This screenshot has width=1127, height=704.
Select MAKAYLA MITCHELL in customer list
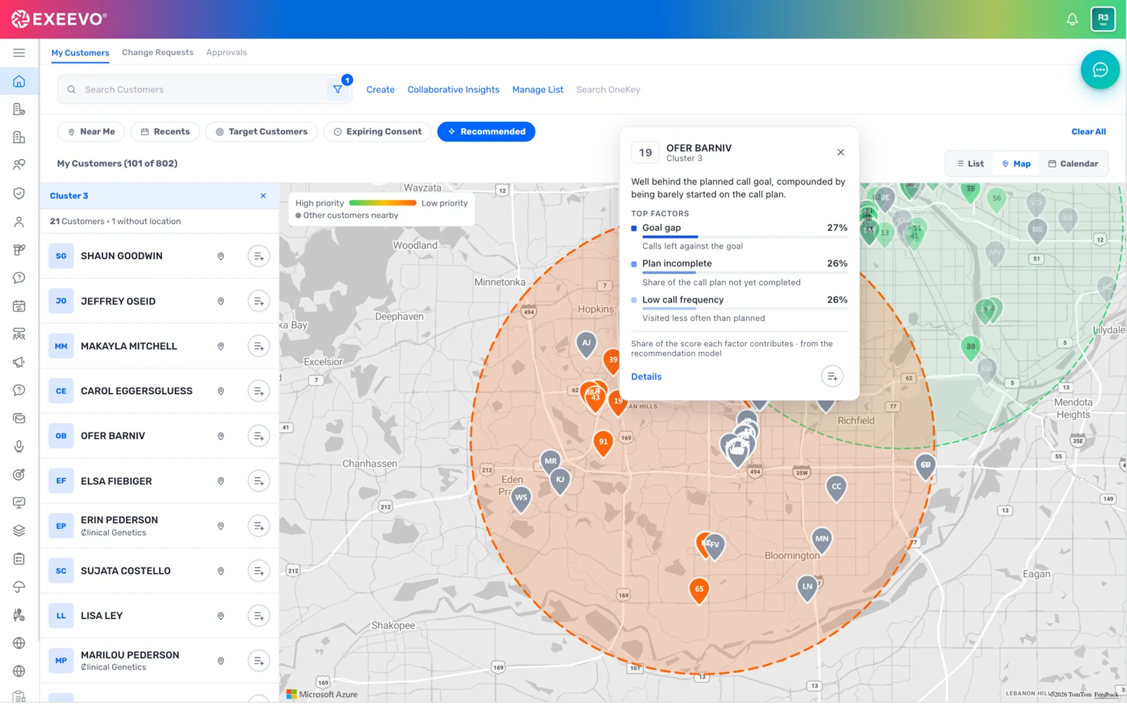pyautogui.click(x=159, y=346)
